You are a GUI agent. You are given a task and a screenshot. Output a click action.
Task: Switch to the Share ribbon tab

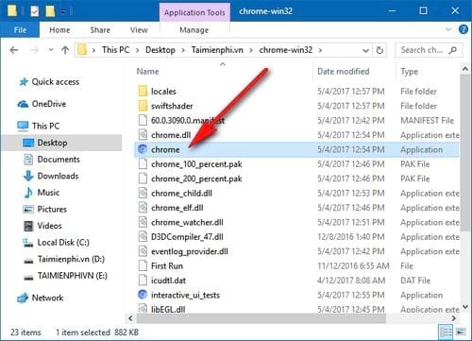pos(100,30)
